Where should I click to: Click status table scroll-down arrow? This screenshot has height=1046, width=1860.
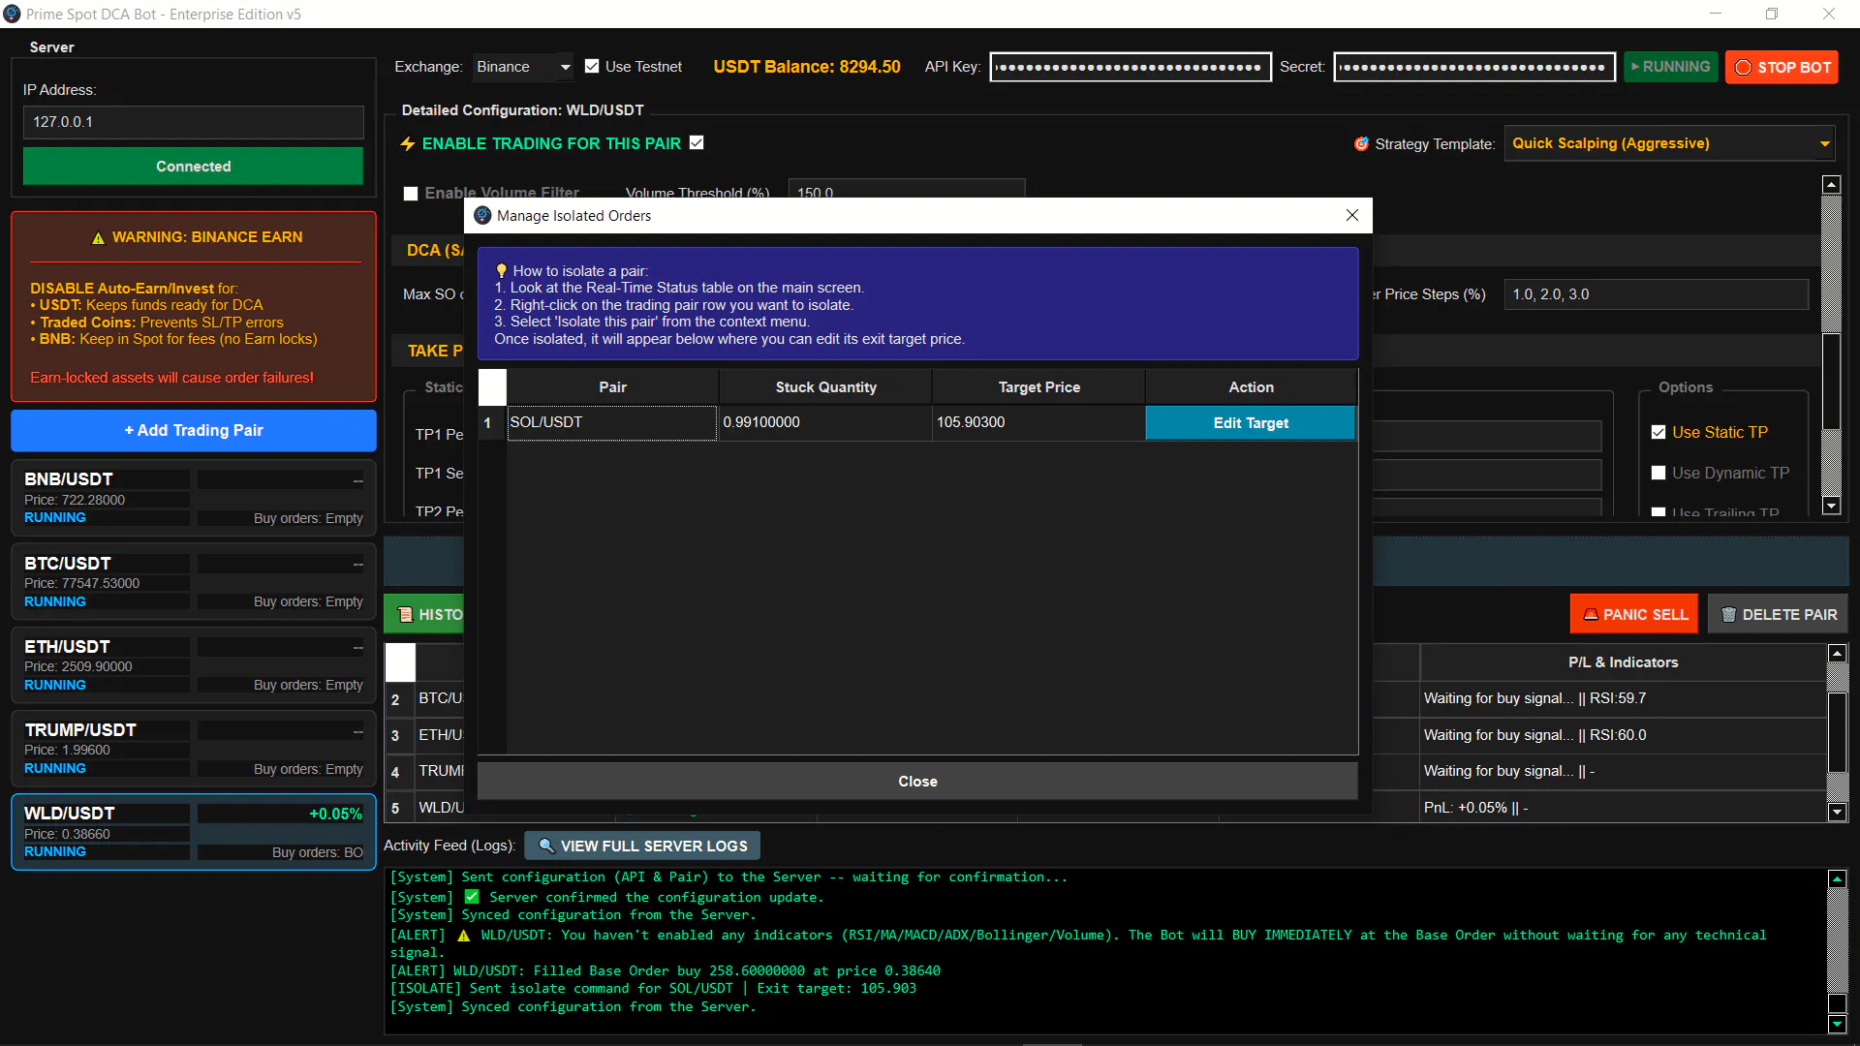1837,812
